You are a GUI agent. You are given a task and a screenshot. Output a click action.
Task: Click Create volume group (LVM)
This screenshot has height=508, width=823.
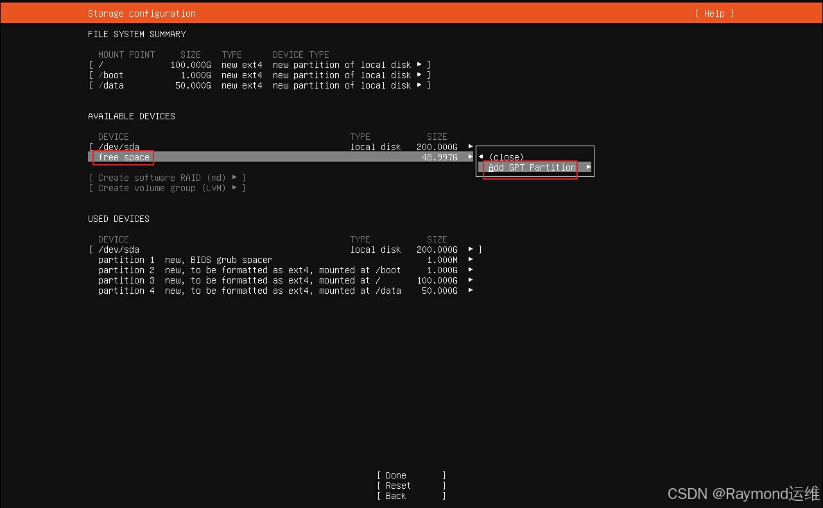click(x=168, y=188)
